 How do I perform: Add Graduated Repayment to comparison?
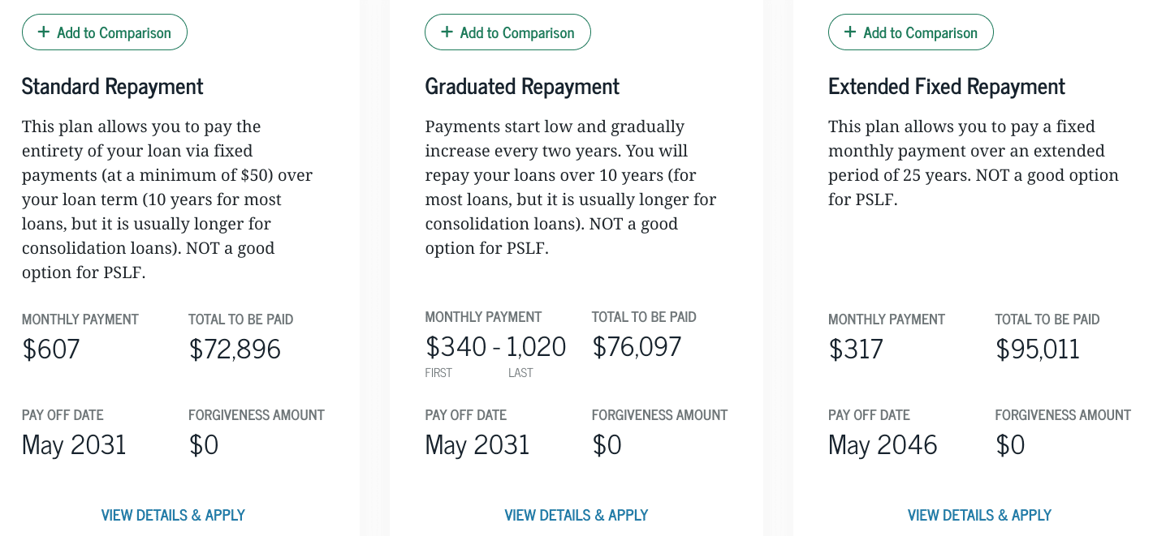click(x=507, y=32)
